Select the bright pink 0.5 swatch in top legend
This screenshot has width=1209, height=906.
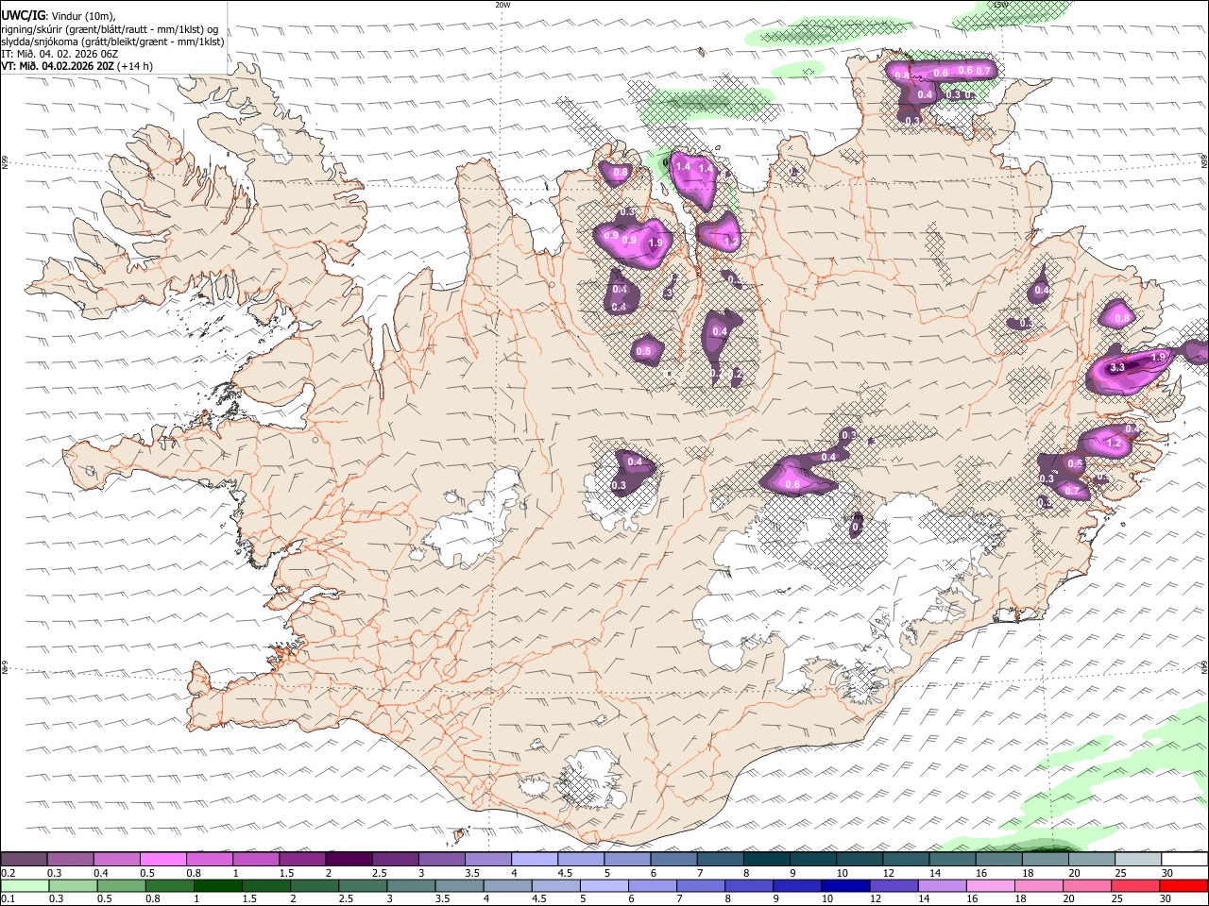pos(162,860)
